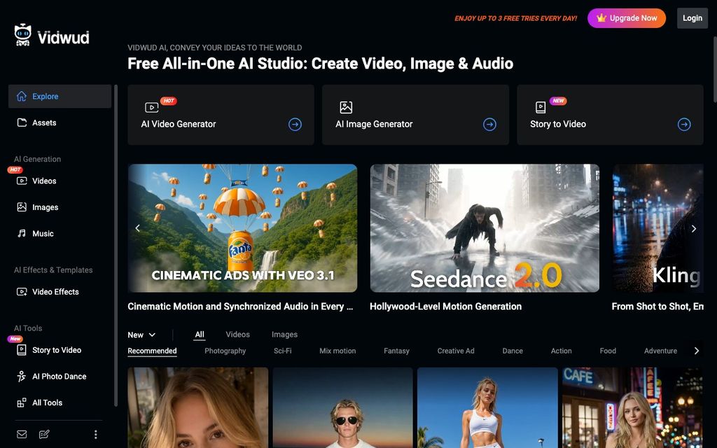Screen dimensions: 717x448
Task: Open the Explore home icon in sidebar
Action: pos(22,96)
